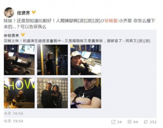
Task: Open the 任贤齐 username at top
Action: [x=24, y=13]
